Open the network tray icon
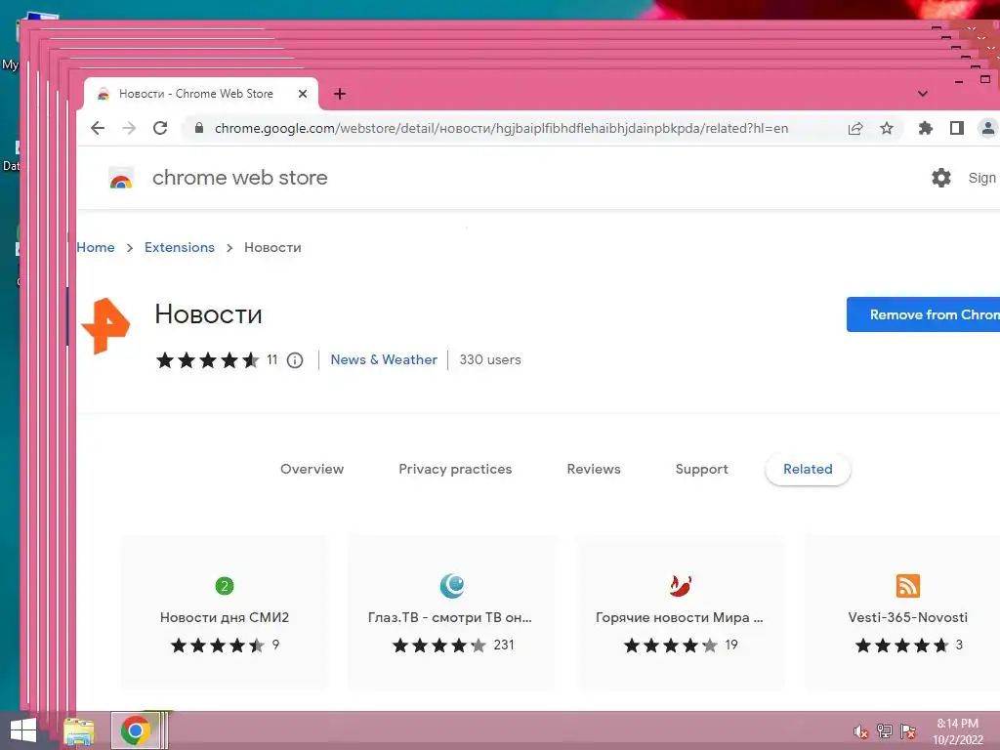Viewport: 1000px width, 750px height. click(885, 730)
